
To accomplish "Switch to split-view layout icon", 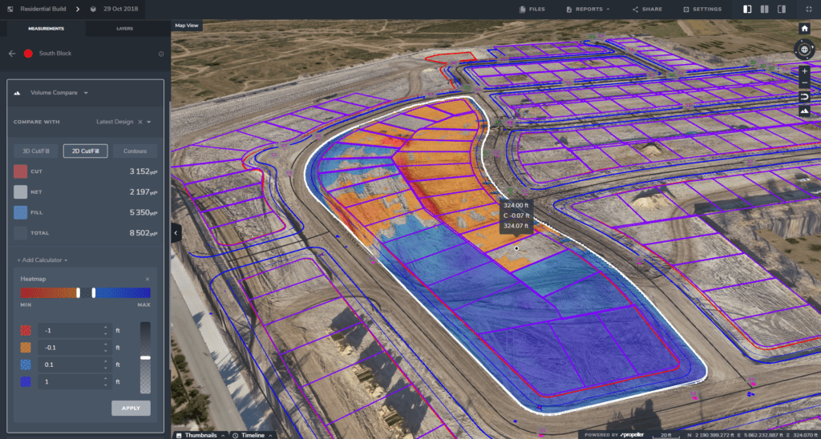I will pyautogui.click(x=766, y=10).
